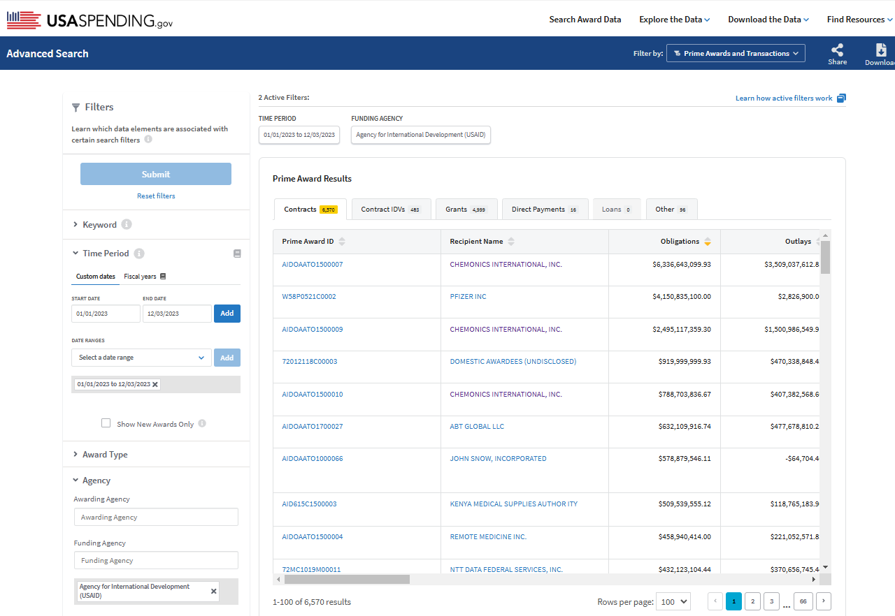Click the Start Date input field

pyautogui.click(x=106, y=314)
